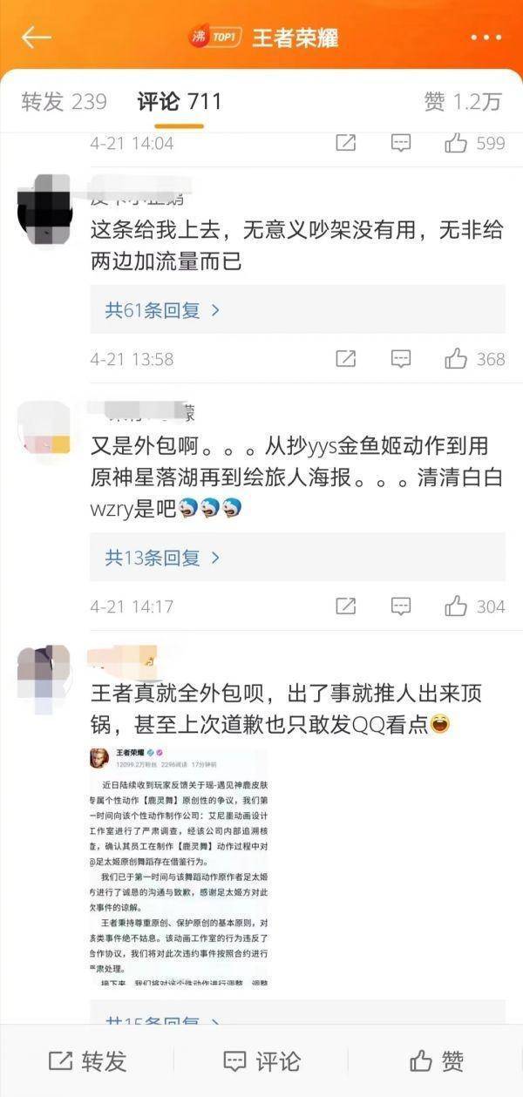The image size is (523, 1097).
Task: Open the three-dot more options menu
Action: click(x=486, y=38)
